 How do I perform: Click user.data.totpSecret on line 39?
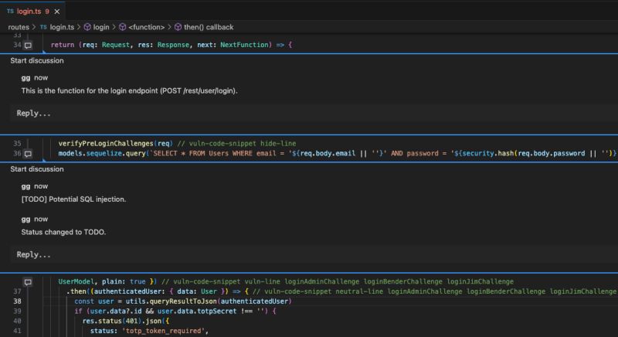tap(197, 311)
